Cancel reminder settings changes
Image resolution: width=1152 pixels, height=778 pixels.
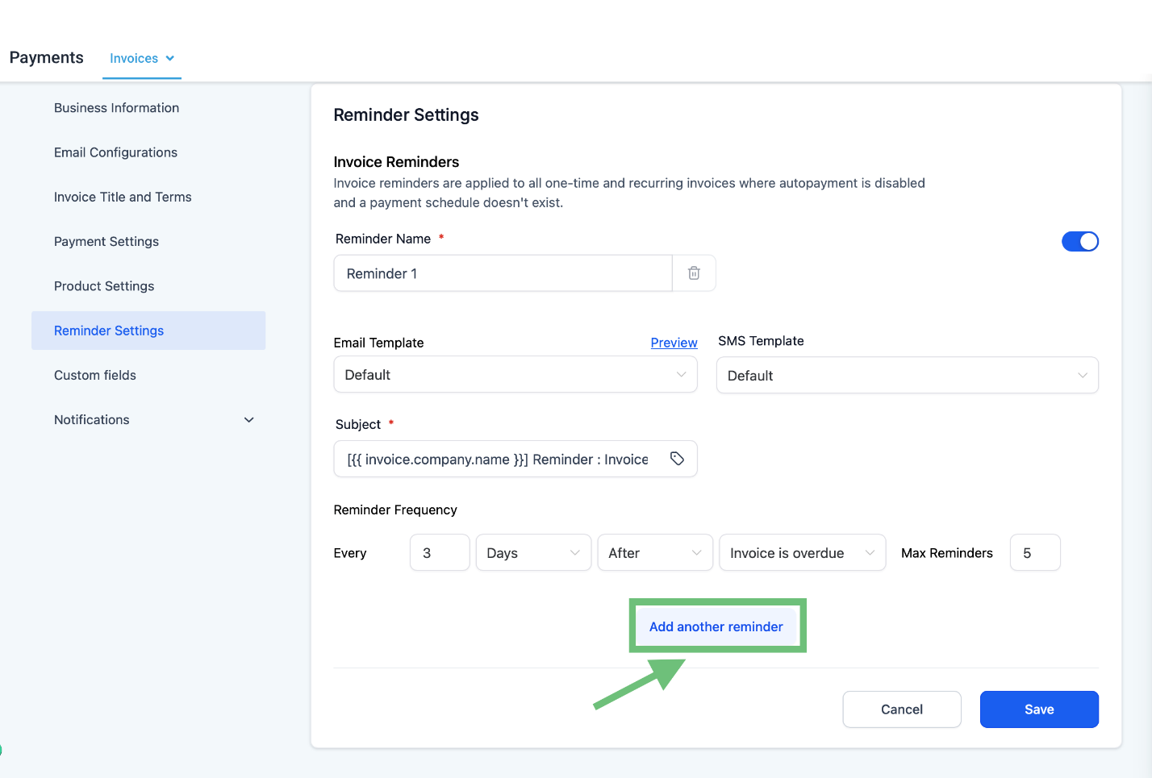click(x=902, y=709)
